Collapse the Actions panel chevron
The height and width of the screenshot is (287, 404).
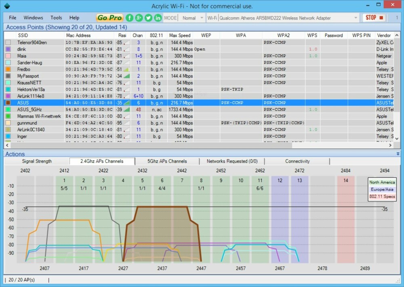tap(398, 154)
